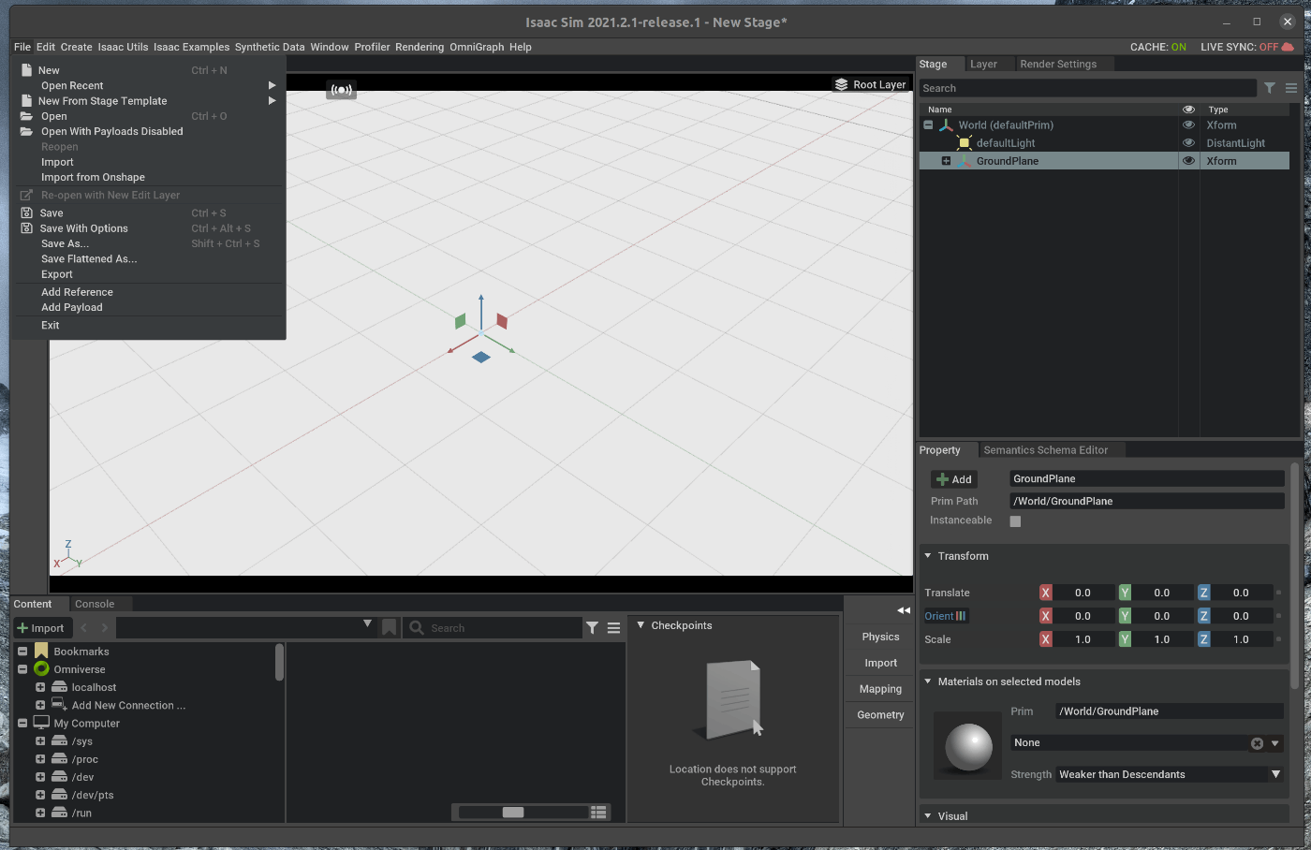Click the defaultLight yellow light icon

coord(964,143)
